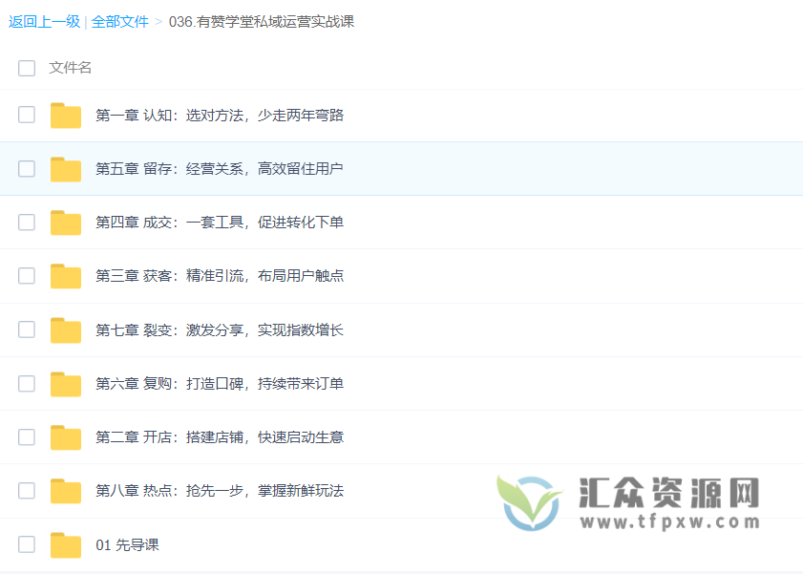Click breadcrumb item 036.有赞学堂私域运营实战课

tap(262, 21)
